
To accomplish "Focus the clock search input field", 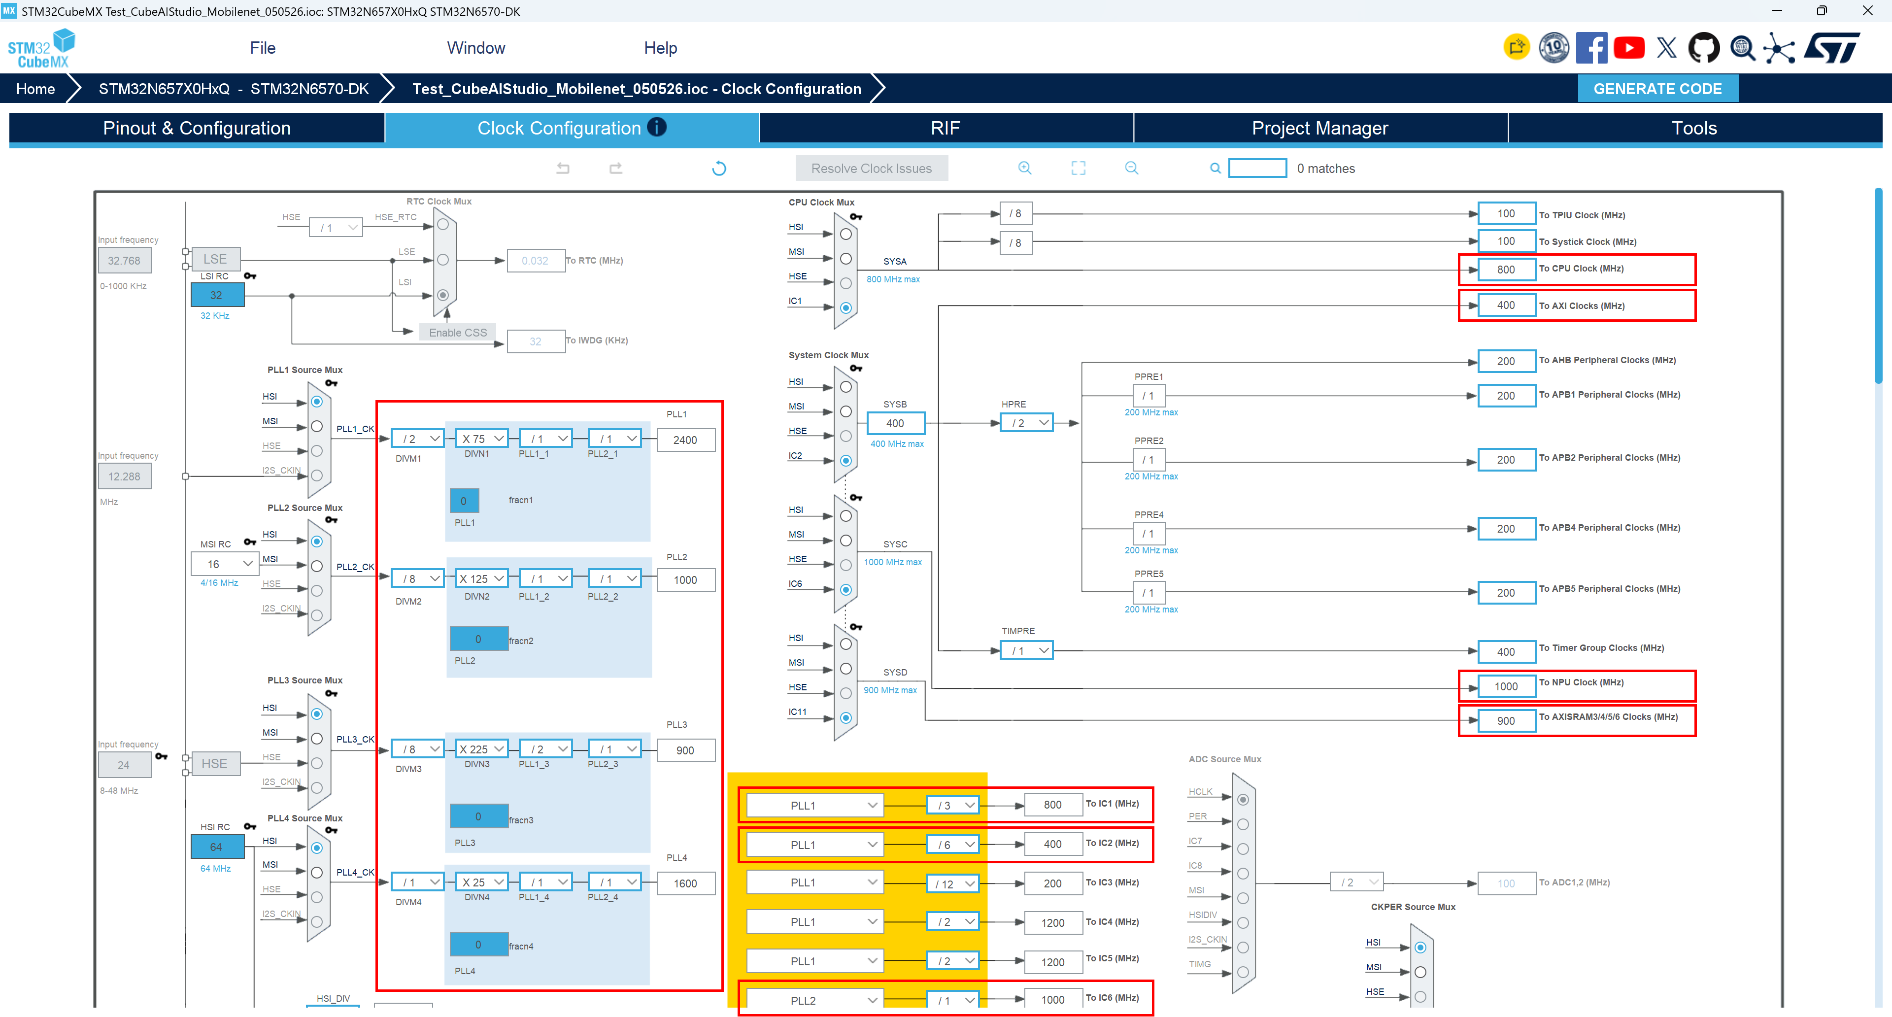I will [1257, 168].
